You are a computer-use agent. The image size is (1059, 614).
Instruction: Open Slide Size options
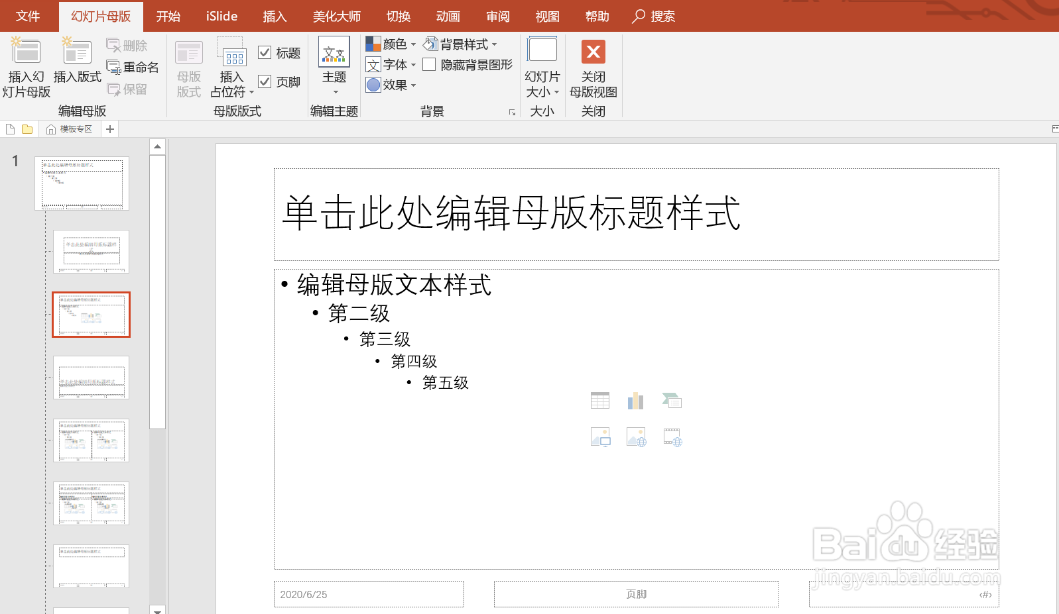[542, 66]
